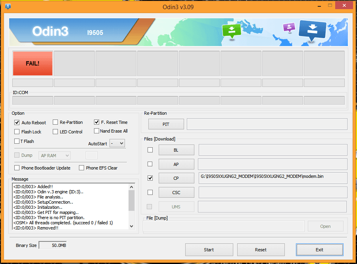
Task: Select the 'SetupConnection..' log line
Action: pyautogui.click(x=43, y=202)
